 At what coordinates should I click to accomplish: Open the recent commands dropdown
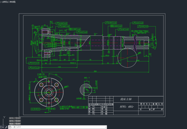[x=11, y=127]
